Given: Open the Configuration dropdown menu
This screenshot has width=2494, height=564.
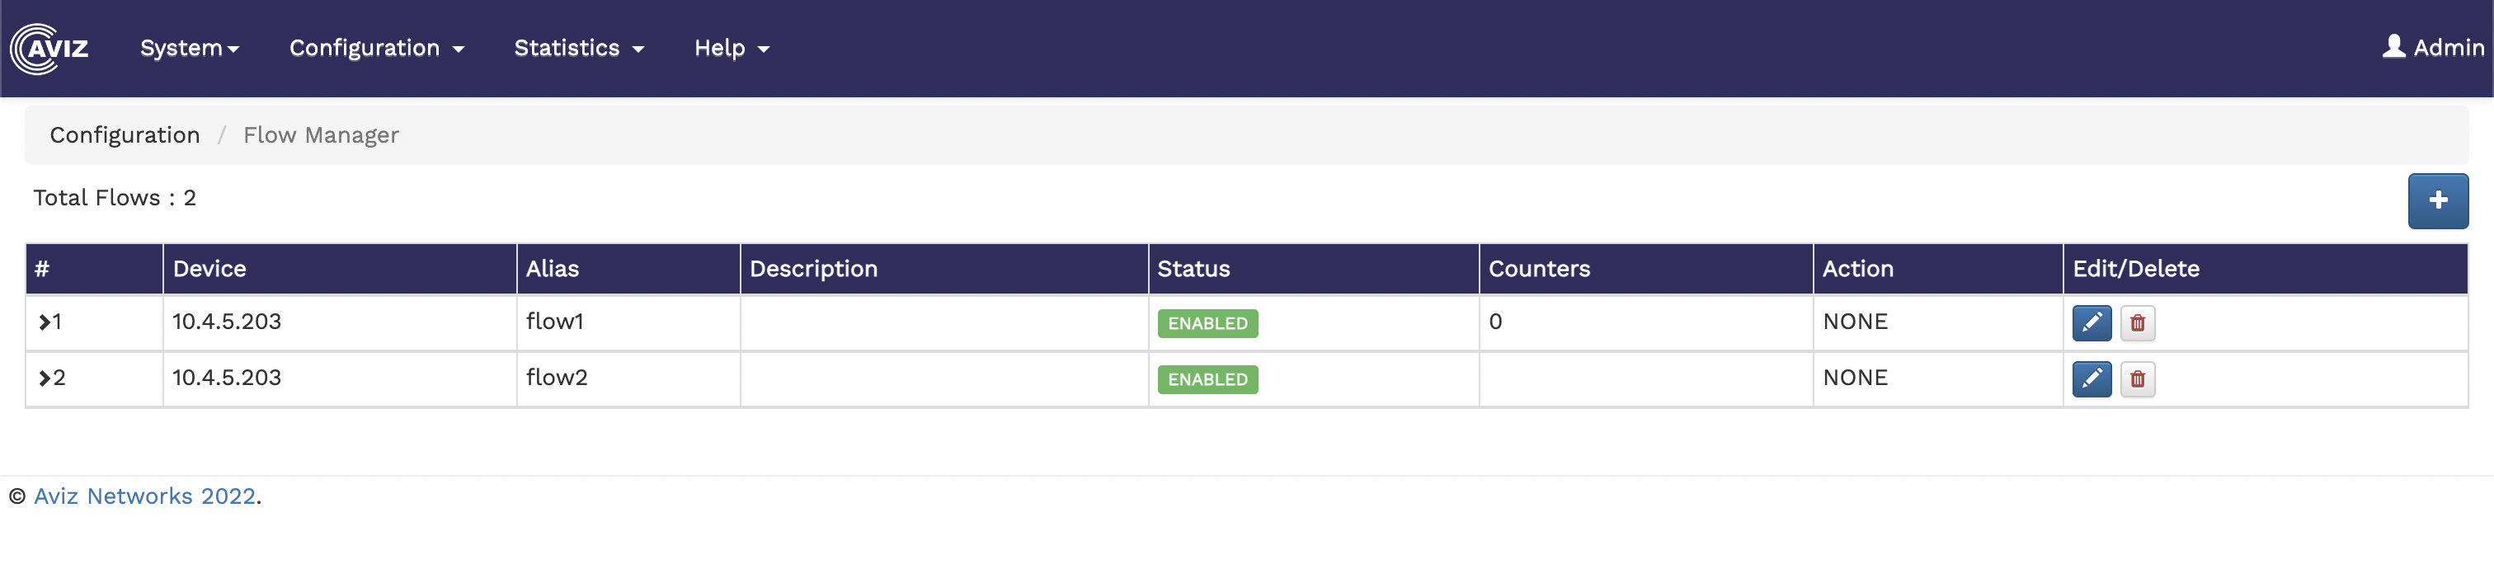Looking at the screenshot, I should pyautogui.click(x=377, y=49).
